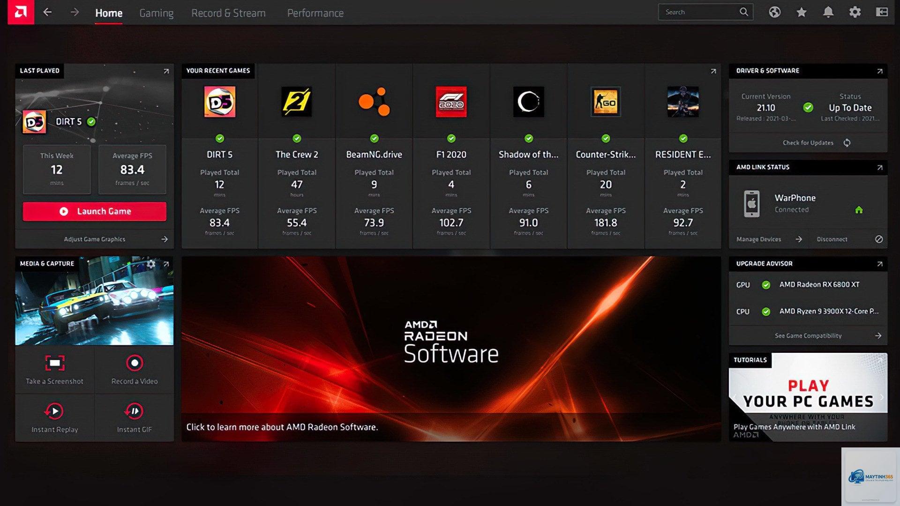Click the AMD Radeon RX 6800 XT text
This screenshot has height=506, width=900.
[819, 284]
